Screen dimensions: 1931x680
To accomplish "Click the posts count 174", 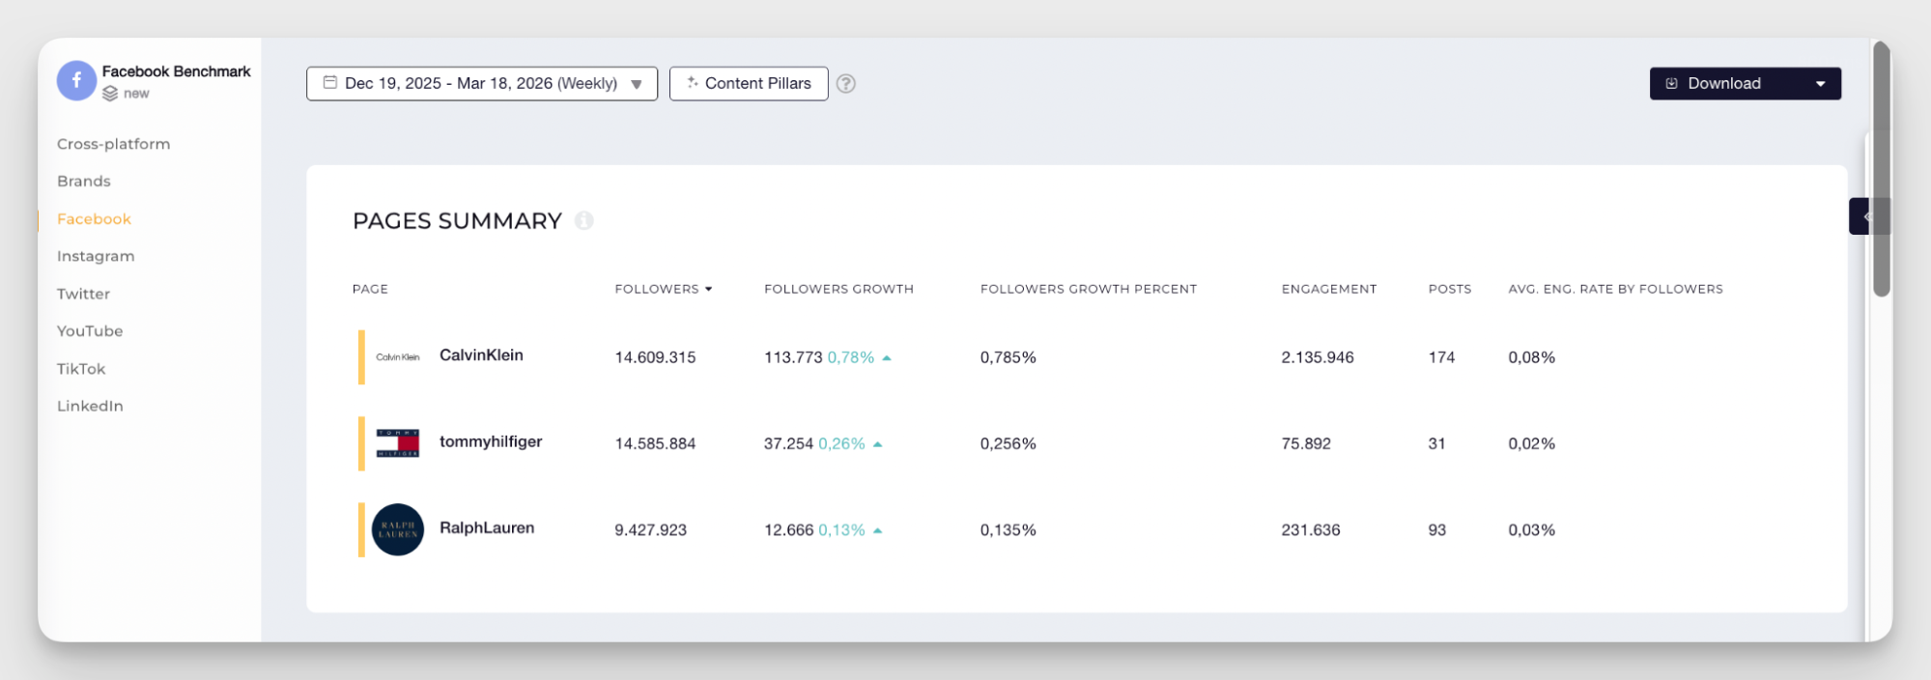I will 1441,357.
